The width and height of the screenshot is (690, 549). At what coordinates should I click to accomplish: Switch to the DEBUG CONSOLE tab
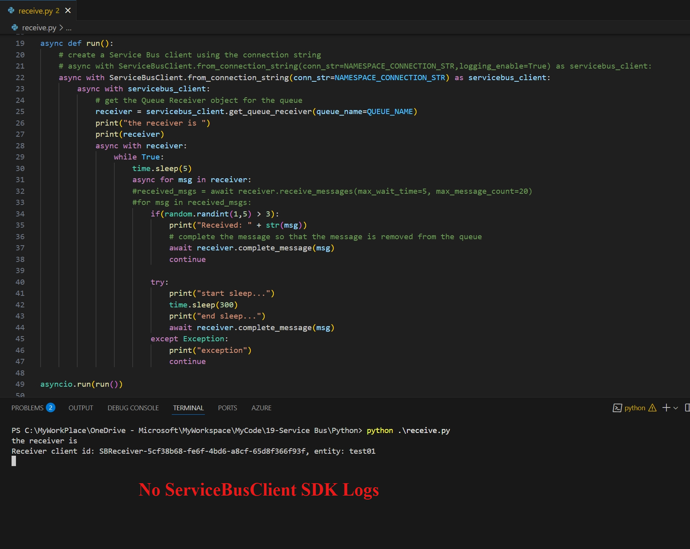click(x=133, y=408)
